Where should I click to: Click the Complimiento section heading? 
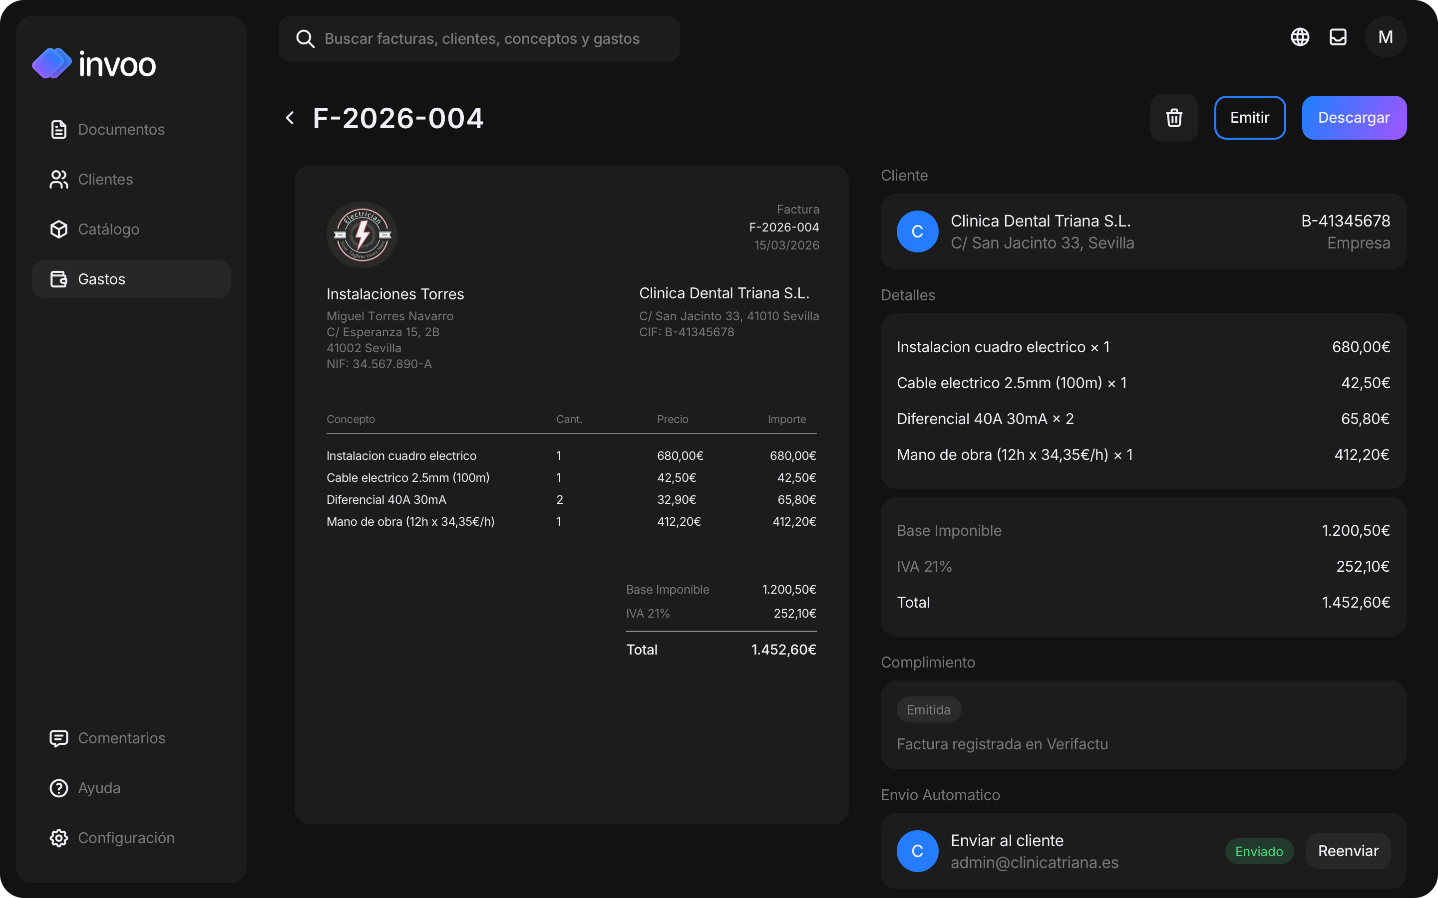(928, 662)
